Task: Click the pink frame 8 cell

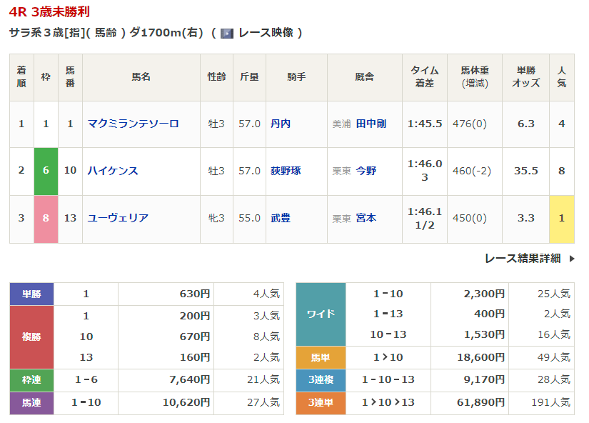Action: (46, 218)
